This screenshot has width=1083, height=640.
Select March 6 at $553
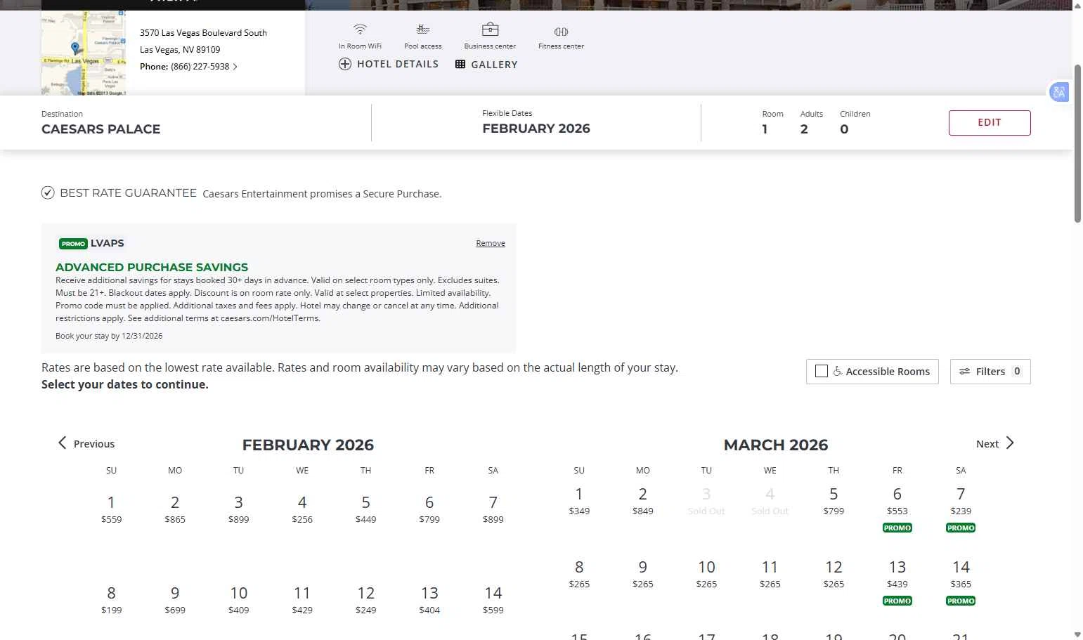point(897,501)
